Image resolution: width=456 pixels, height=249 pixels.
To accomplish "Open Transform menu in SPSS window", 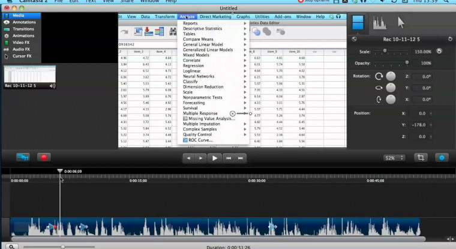I will point(164,17).
